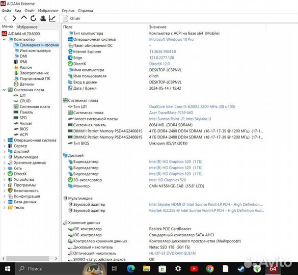Collapse the Компьютер tree node
298x275 pixels.
4,40
